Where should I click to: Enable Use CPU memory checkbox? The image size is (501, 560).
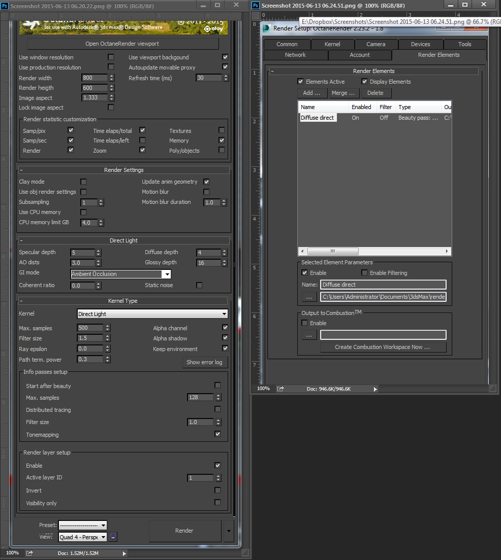tap(83, 212)
